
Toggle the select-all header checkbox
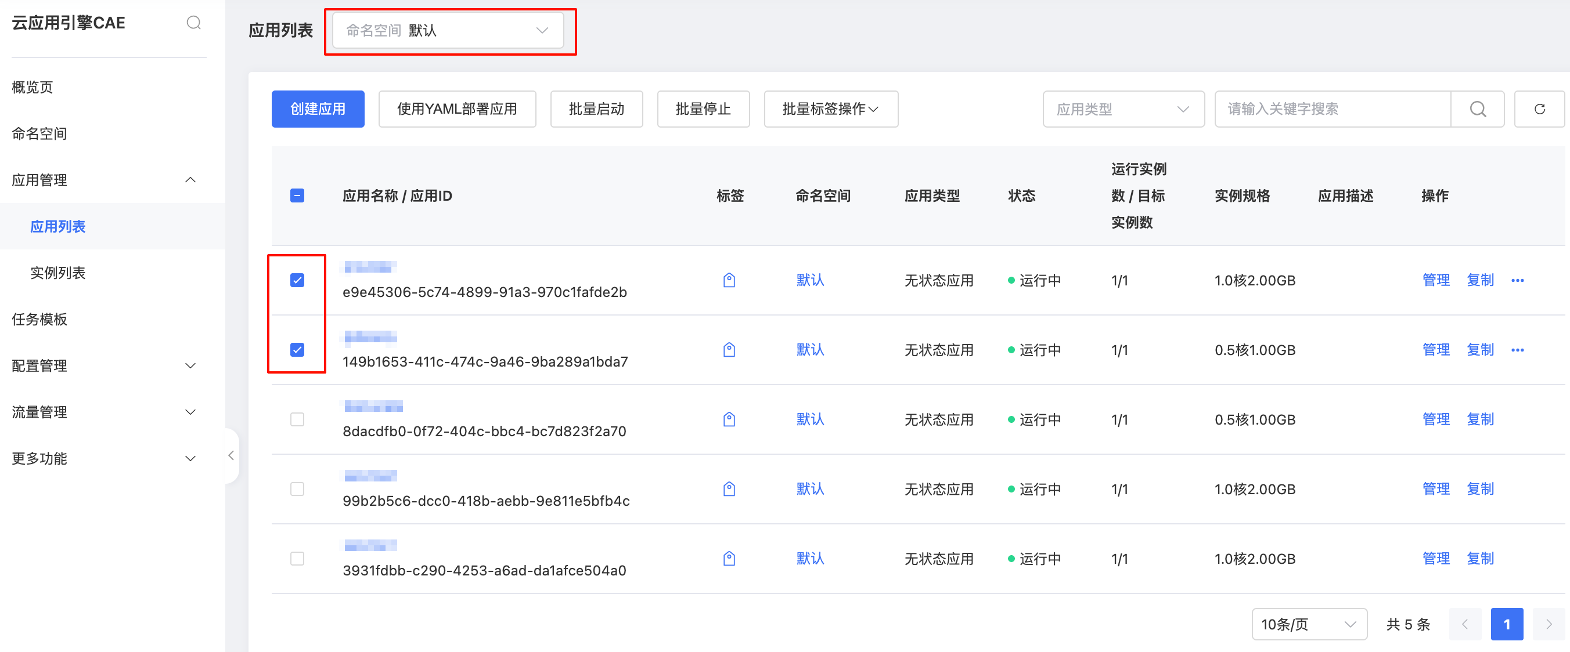pyautogui.click(x=297, y=195)
